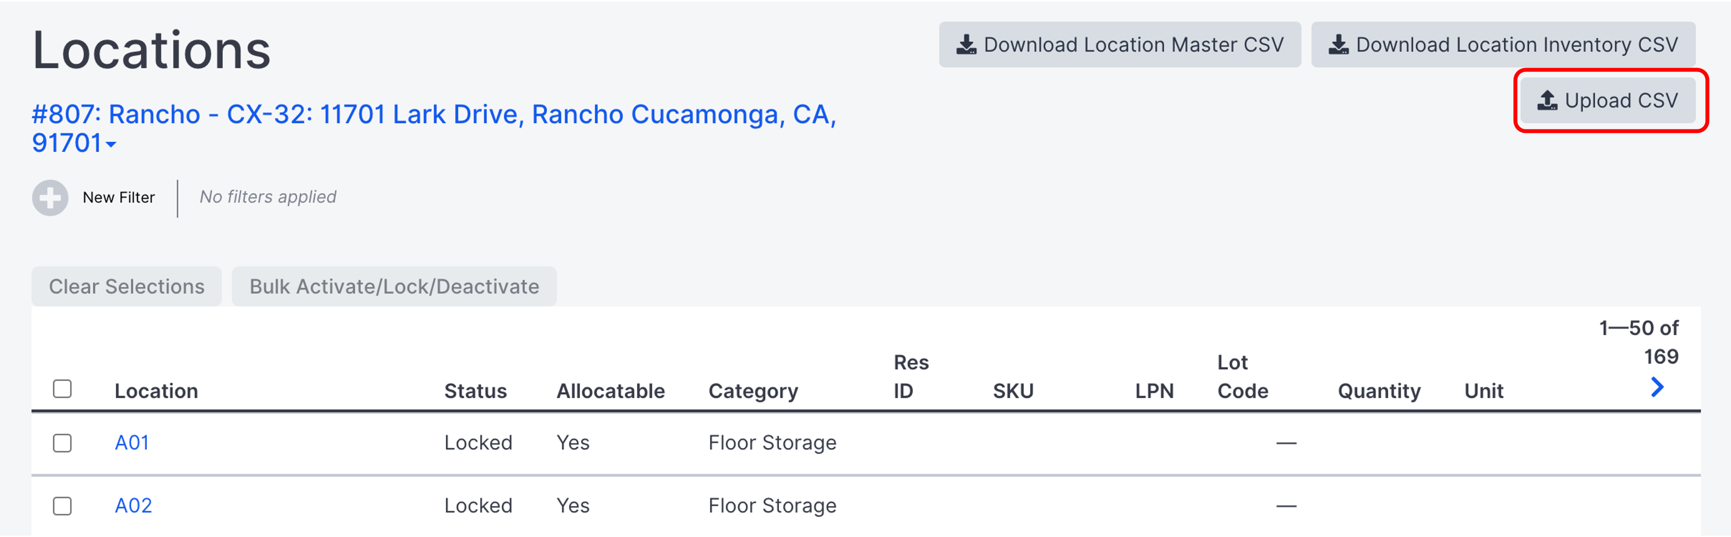Click the New Filter label
The height and width of the screenshot is (537, 1731).
(x=118, y=197)
